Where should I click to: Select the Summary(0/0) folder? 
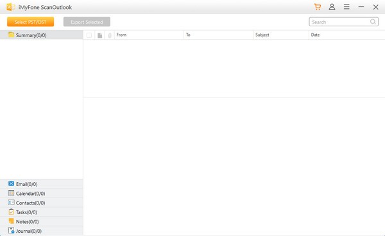[42, 35]
